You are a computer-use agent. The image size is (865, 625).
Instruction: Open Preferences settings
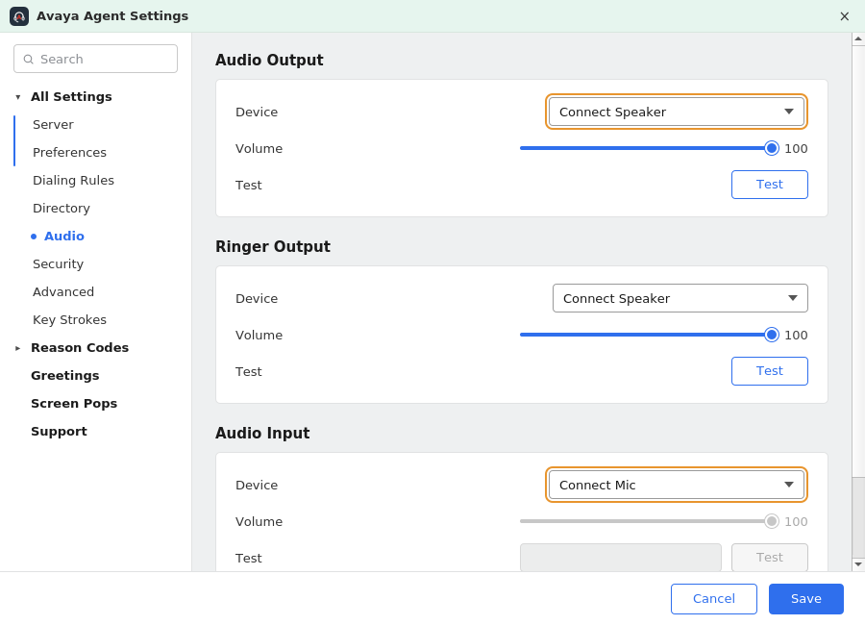[69, 152]
